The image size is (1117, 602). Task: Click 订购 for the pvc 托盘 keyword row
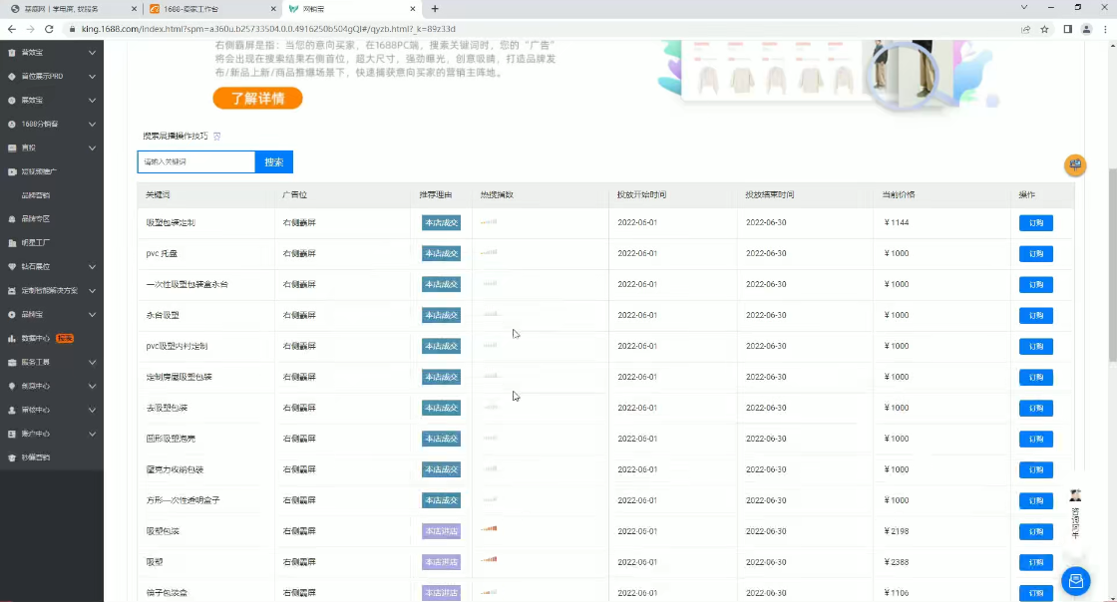pos(1035,253)
